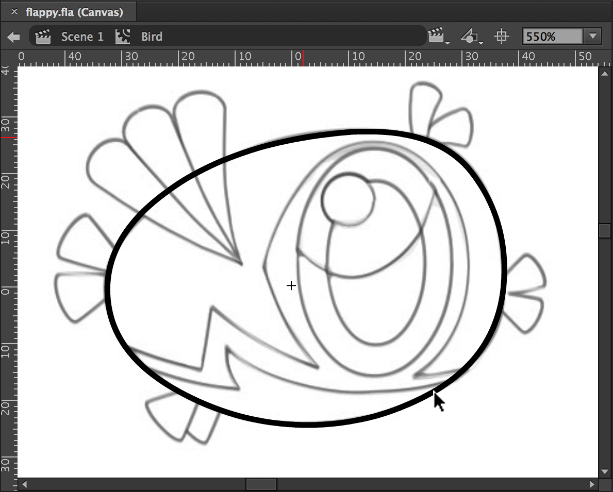Select the Bird label in breadcrumb

click(152, 37)
